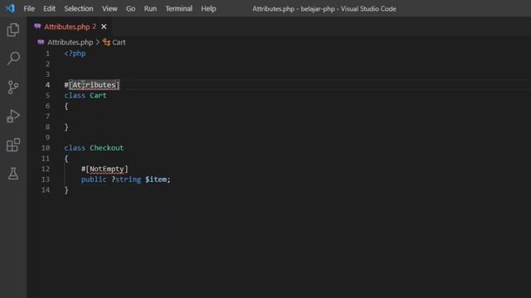The image size is (531, 298).
Task: Close the Attributes.php tab
Action: coord(104,26)
